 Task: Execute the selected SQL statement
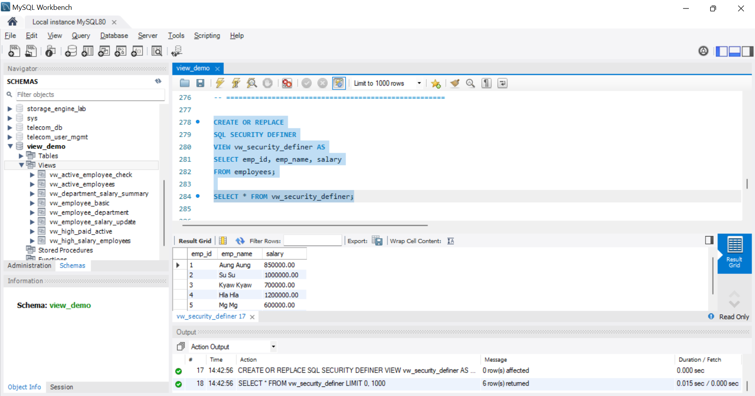[x=220, y=83]
